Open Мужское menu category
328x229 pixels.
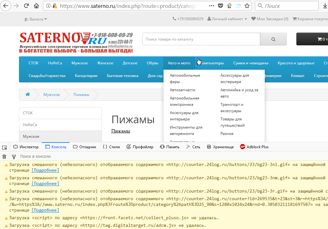coord(79,63)
